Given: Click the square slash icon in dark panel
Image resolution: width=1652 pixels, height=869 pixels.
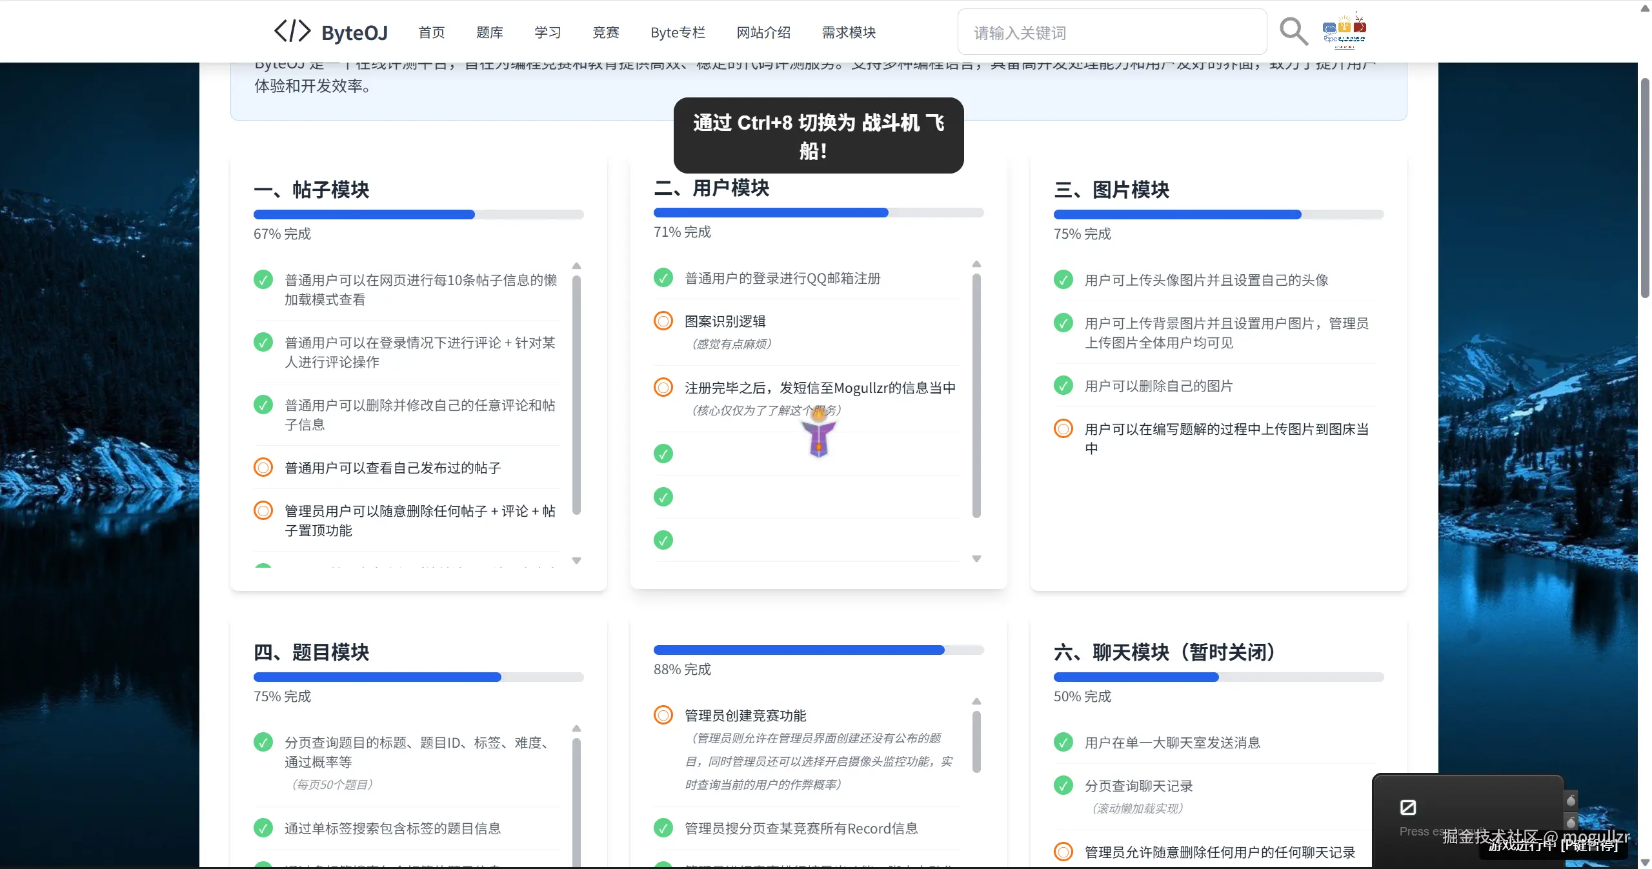Looking at the screenshot, I should (x=1407, y=807).
